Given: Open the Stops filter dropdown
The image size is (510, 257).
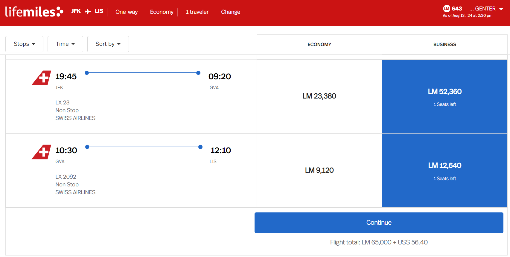Looking at the screenshot, I should click(24, 44).
